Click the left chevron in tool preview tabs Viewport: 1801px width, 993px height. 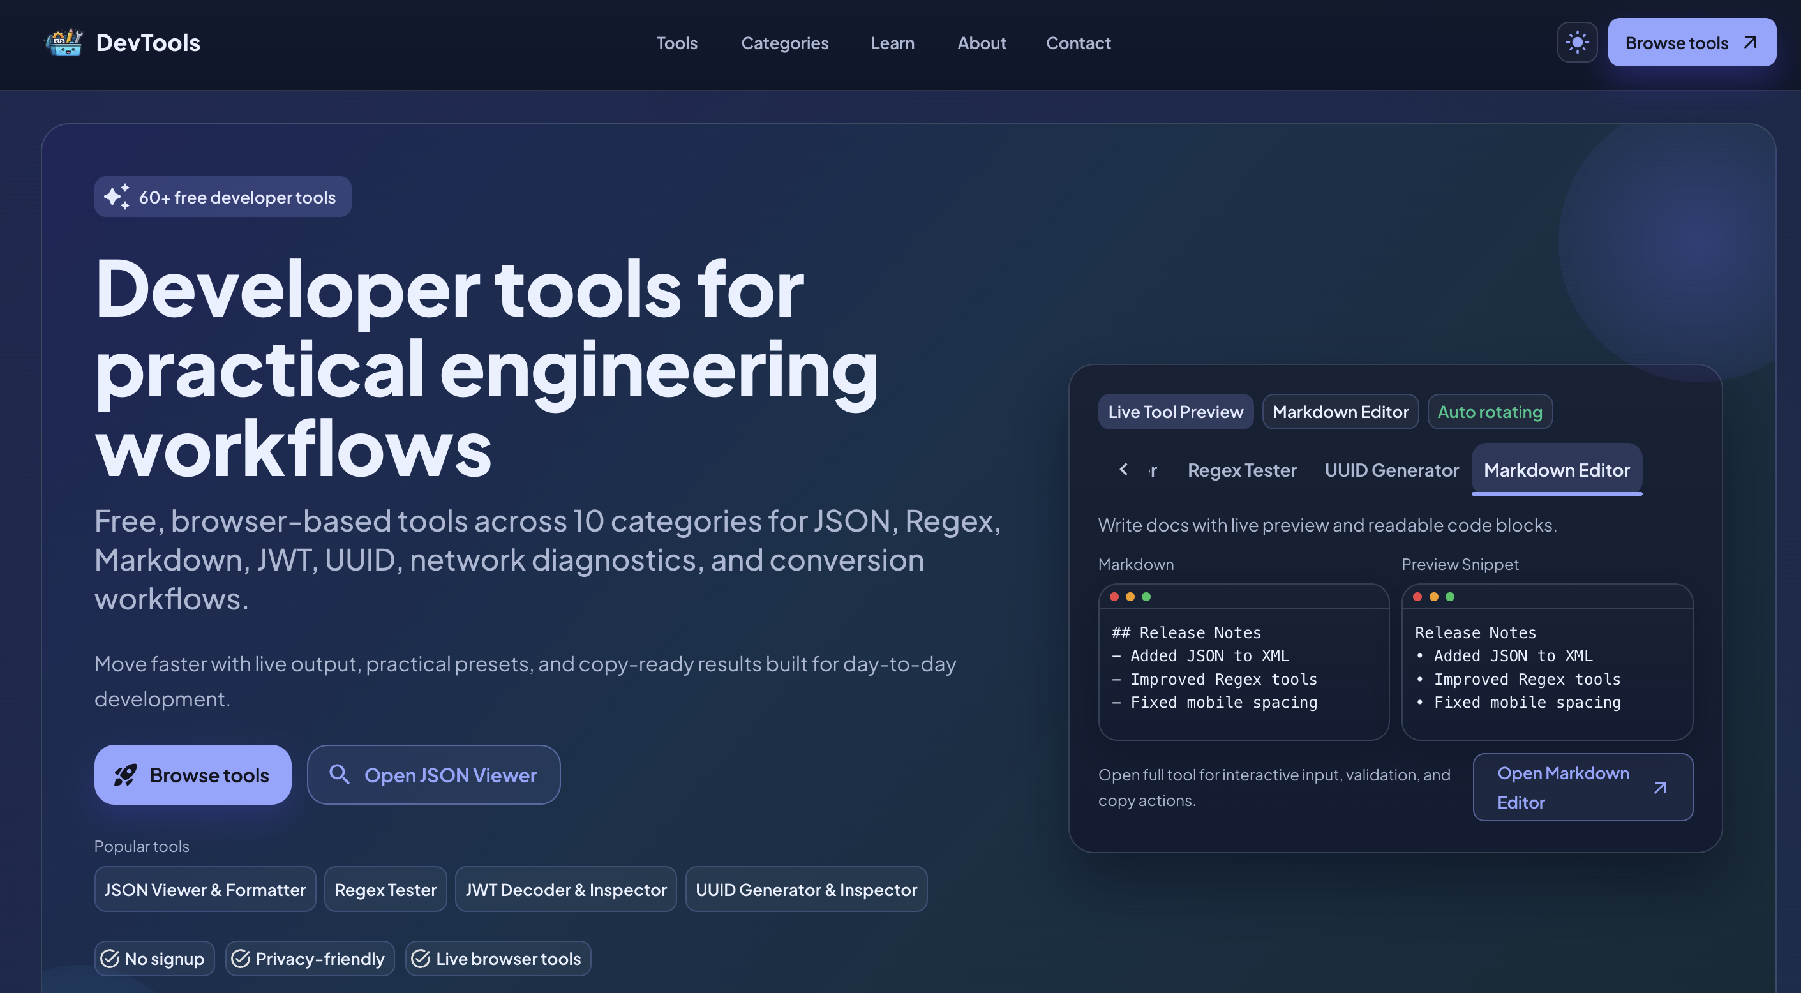coord(1123,469)
